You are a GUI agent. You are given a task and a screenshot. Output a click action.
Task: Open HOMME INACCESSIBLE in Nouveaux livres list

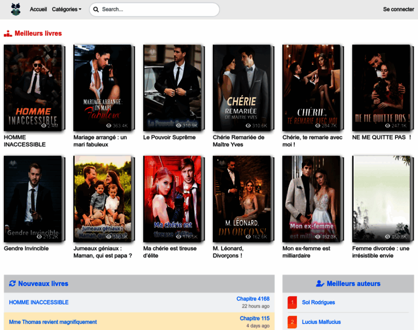coord(38,302)
